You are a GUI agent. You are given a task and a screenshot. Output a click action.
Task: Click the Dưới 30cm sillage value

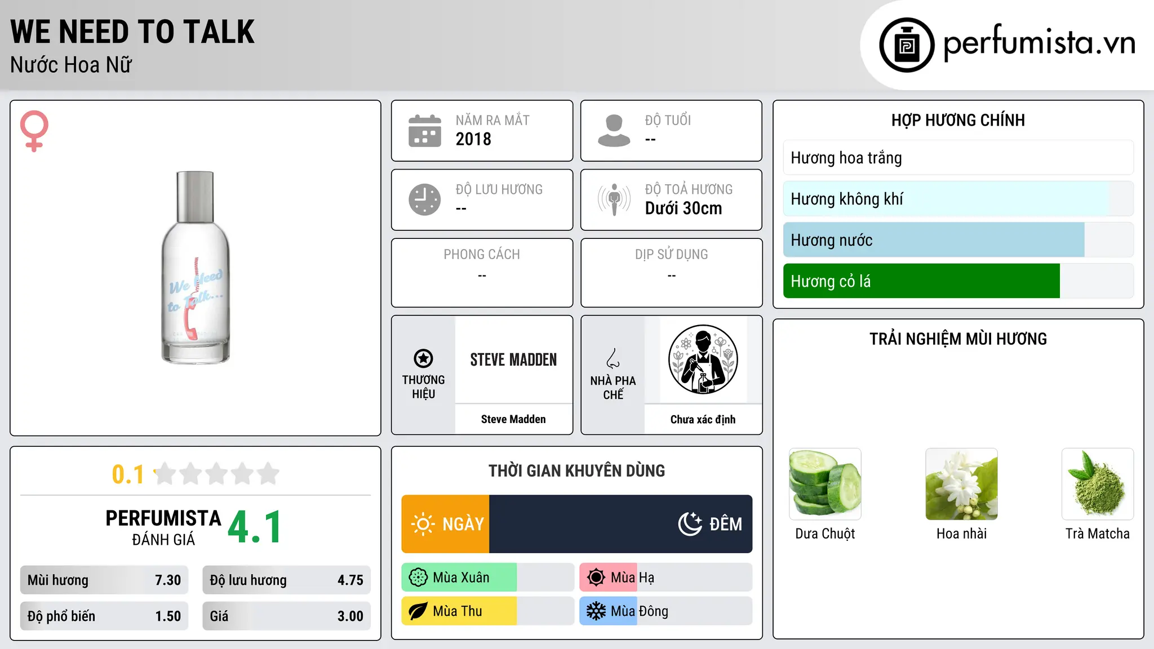click(683, 208)
